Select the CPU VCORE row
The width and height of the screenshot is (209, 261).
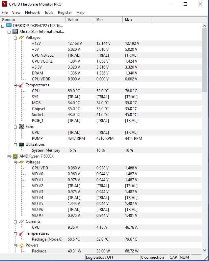[117, 61]
